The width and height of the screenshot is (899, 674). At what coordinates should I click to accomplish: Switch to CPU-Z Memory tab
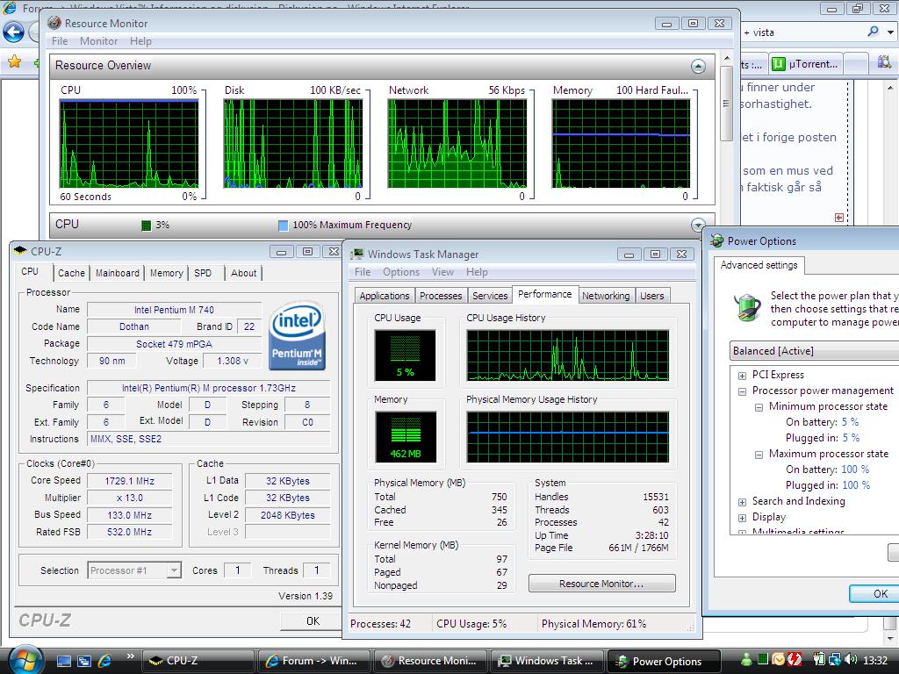[166, 274]
